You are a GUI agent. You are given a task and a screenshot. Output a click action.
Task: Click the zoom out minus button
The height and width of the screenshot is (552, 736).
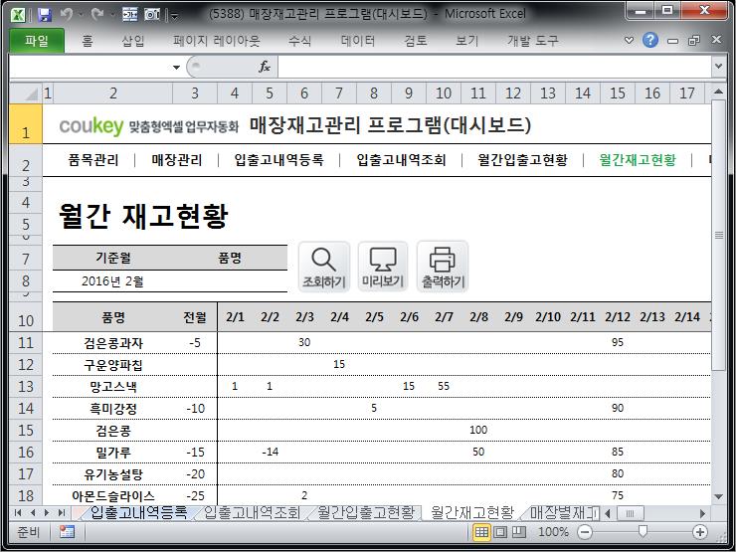(585, 532)
